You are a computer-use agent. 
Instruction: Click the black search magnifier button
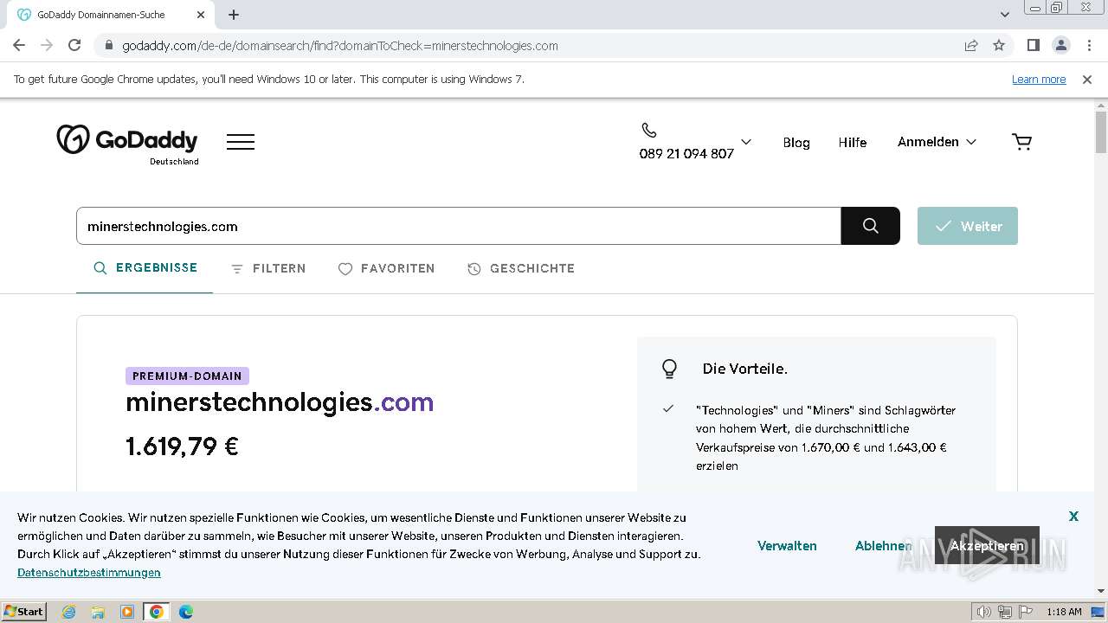coord(871,226)
